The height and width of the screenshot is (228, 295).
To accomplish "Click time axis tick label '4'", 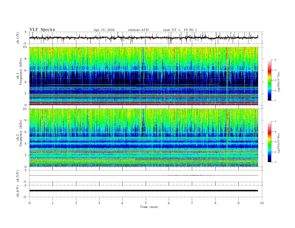I will [122, 203].
